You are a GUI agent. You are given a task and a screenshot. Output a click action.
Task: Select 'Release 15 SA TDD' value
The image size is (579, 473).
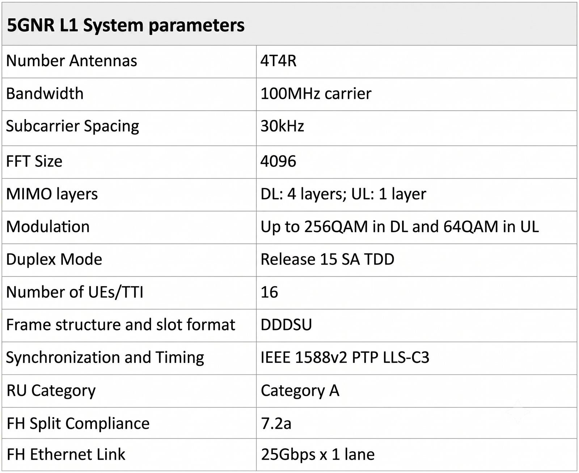327,259
